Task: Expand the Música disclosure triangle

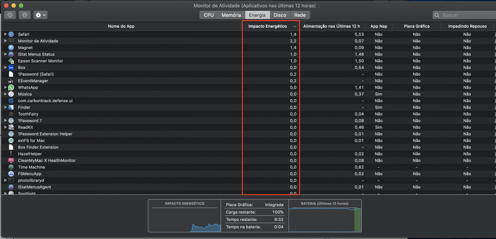Action: pos(5,94)
